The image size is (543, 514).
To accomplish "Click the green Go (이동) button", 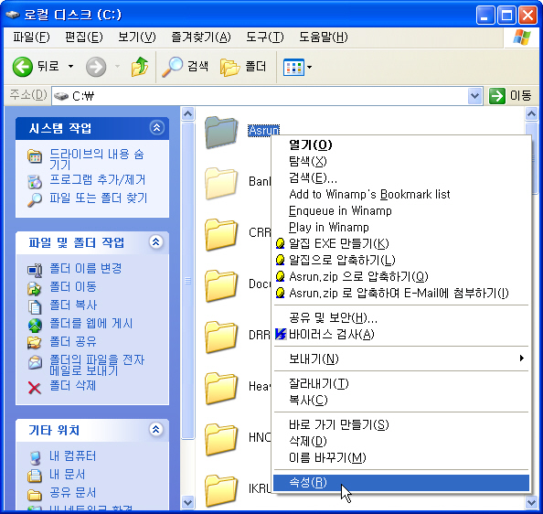I will (x=510, y=96).
